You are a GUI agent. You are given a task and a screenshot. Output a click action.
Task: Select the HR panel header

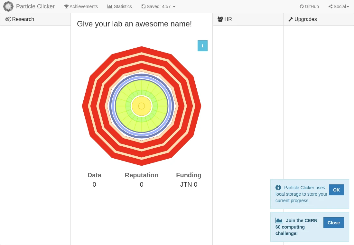click(x=248, y=19)
